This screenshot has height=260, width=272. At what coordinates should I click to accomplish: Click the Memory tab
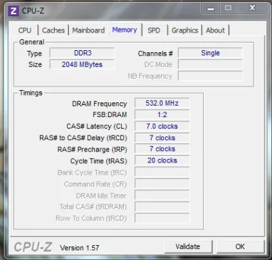coord(124,30)
